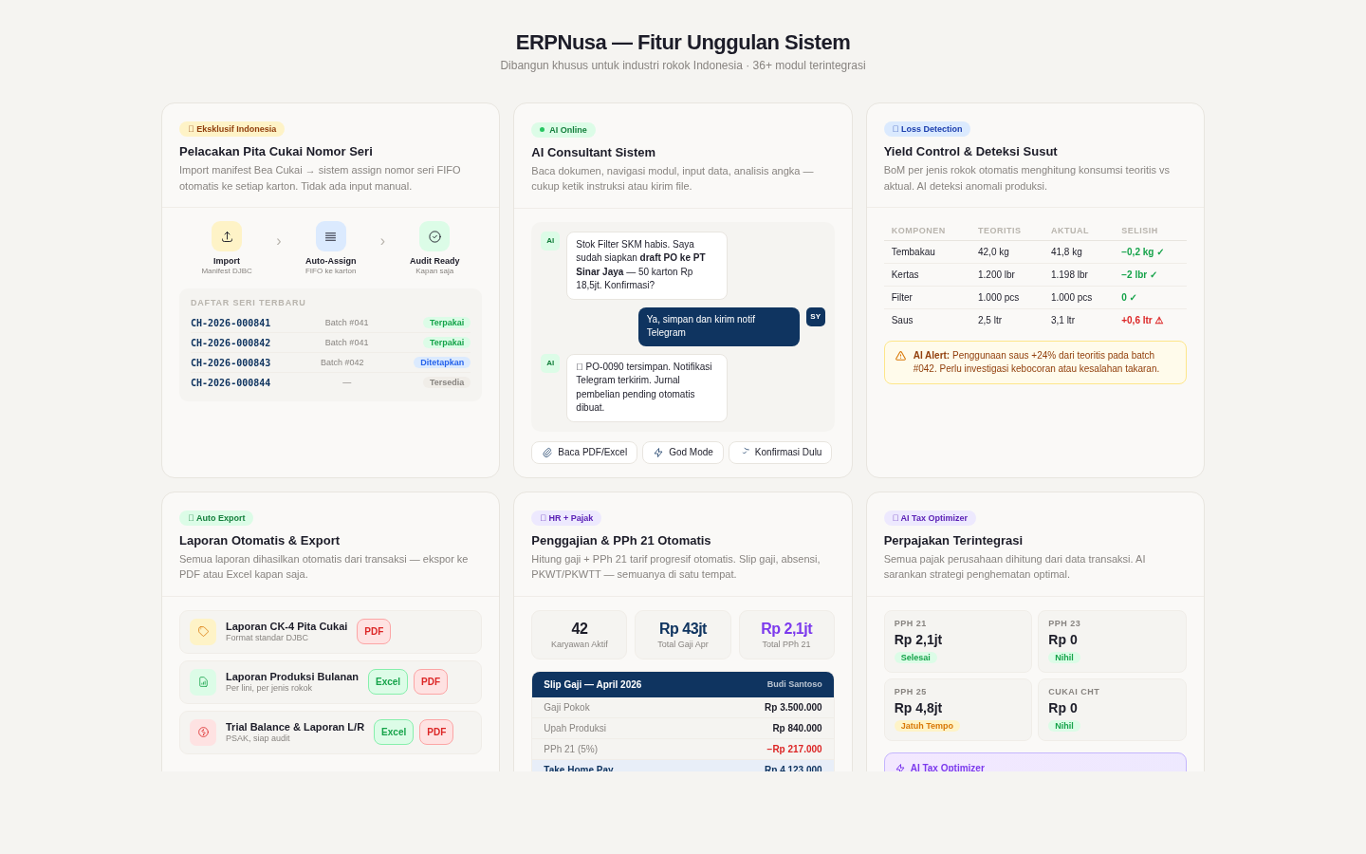Export Trial Balance & Laporan L/R to Excel

(x=394, y=733)
